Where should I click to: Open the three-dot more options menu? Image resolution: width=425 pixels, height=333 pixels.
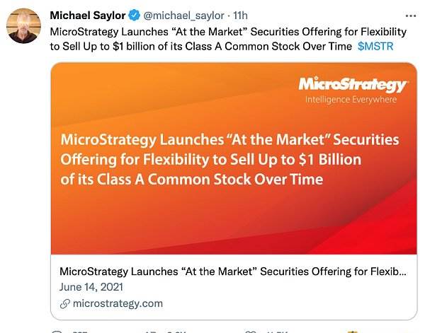pyautogui.click(x=411, y=16)
